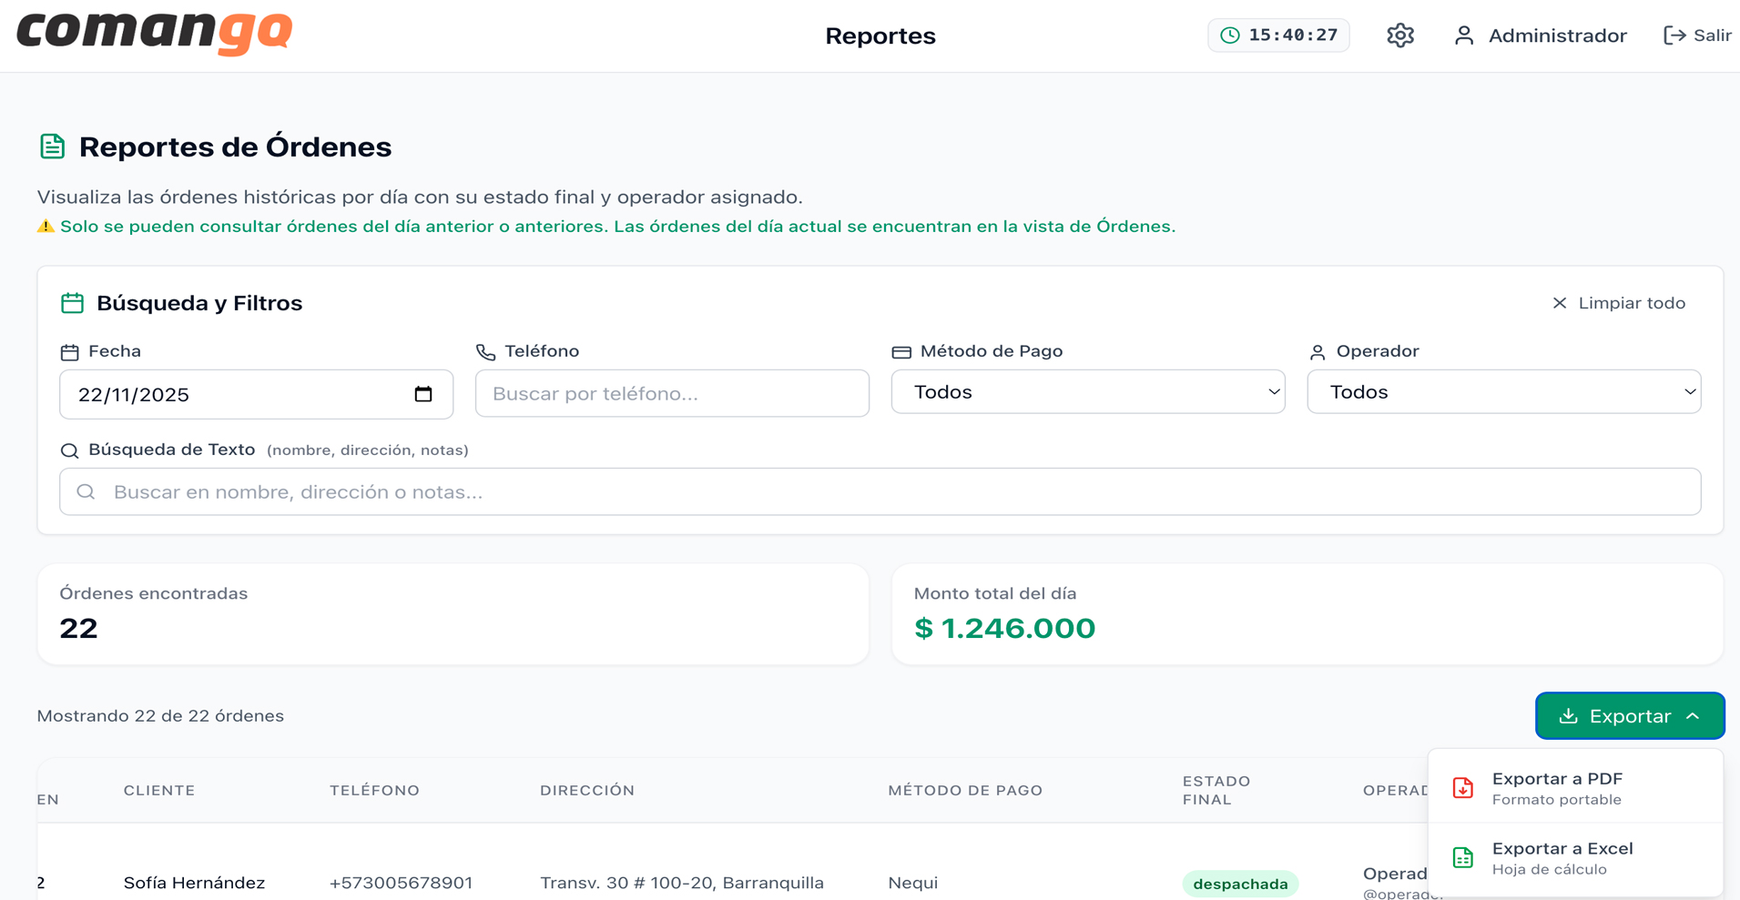The height and width of the screenshot is (900, 1740).
Task: Click the Comango logo
Action: coord(155,33)
